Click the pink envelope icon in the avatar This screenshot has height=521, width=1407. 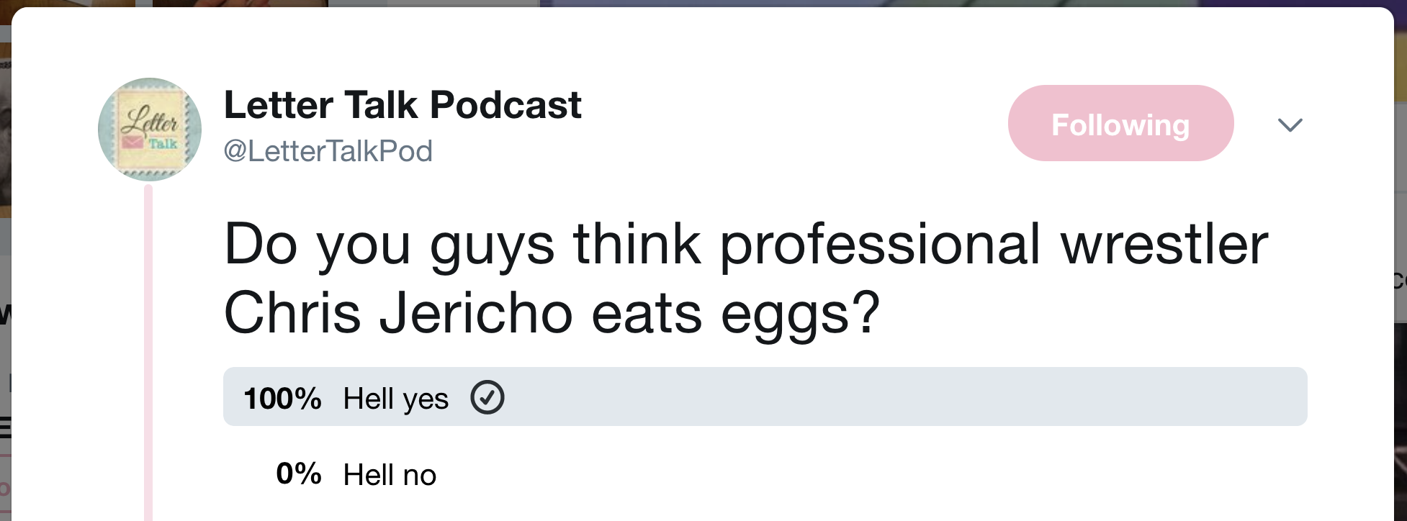132,141
